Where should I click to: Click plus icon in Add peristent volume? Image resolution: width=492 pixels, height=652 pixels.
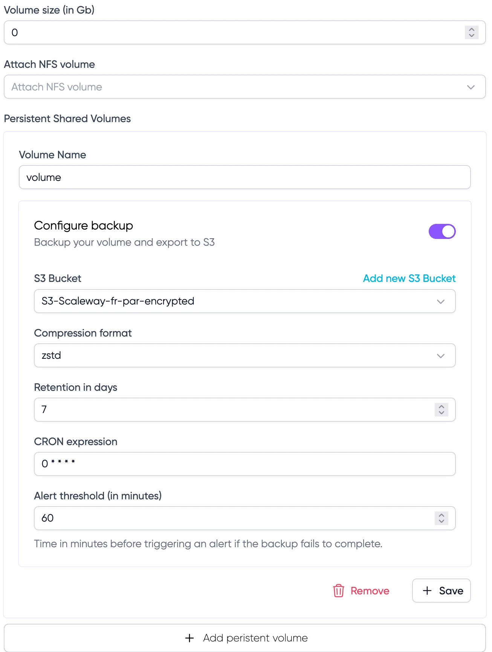point(189,638)
